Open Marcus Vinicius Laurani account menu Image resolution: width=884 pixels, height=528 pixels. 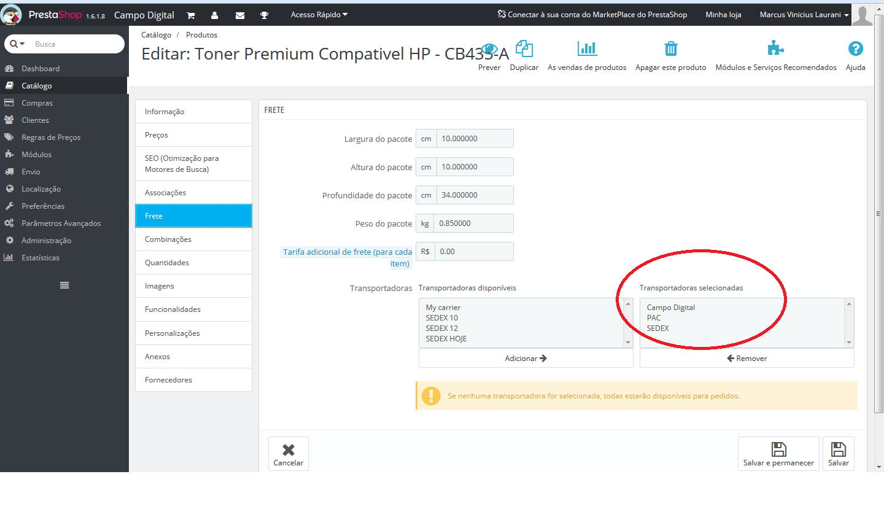coord(804,15)
